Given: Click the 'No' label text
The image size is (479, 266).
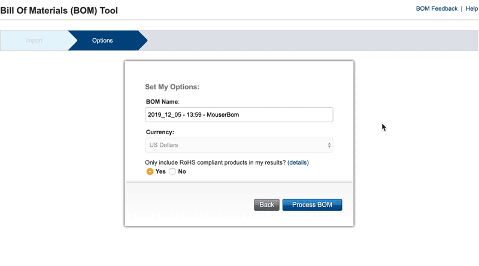Looking at the screenshot, I should coord(182,171).
